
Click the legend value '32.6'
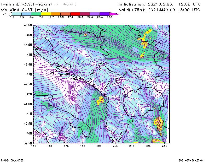point(109,17)
